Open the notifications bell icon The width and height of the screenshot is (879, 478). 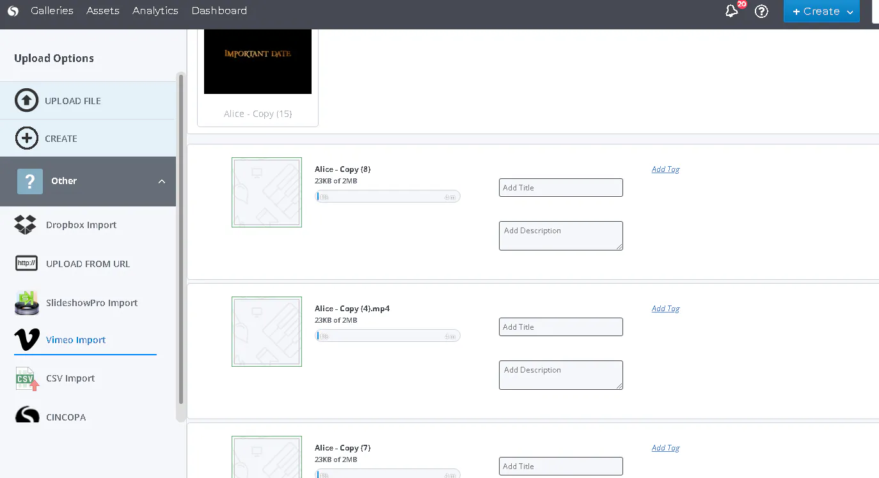pos(732,11)
